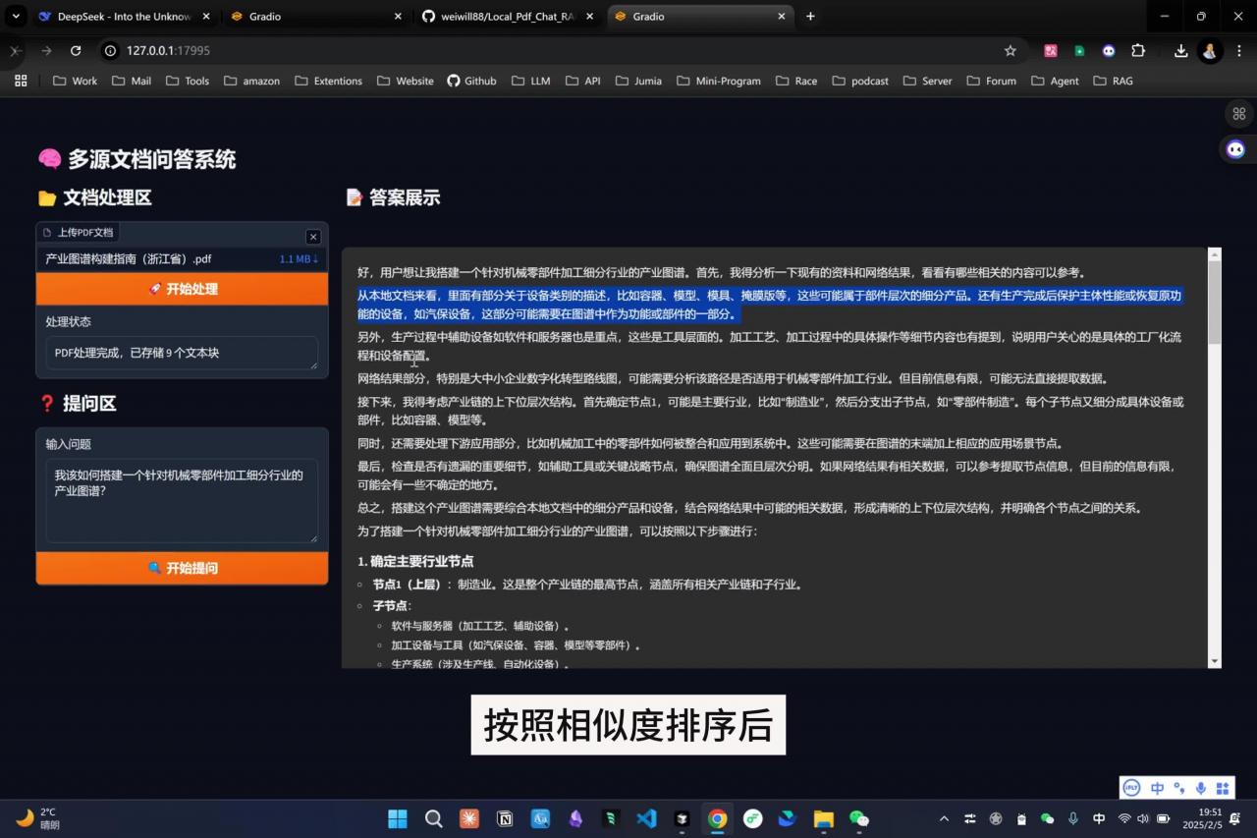The width and height of the screenshot is (1257, 838).
Task: Open File Explorer from taskbar
Action: tap(824, 818)
